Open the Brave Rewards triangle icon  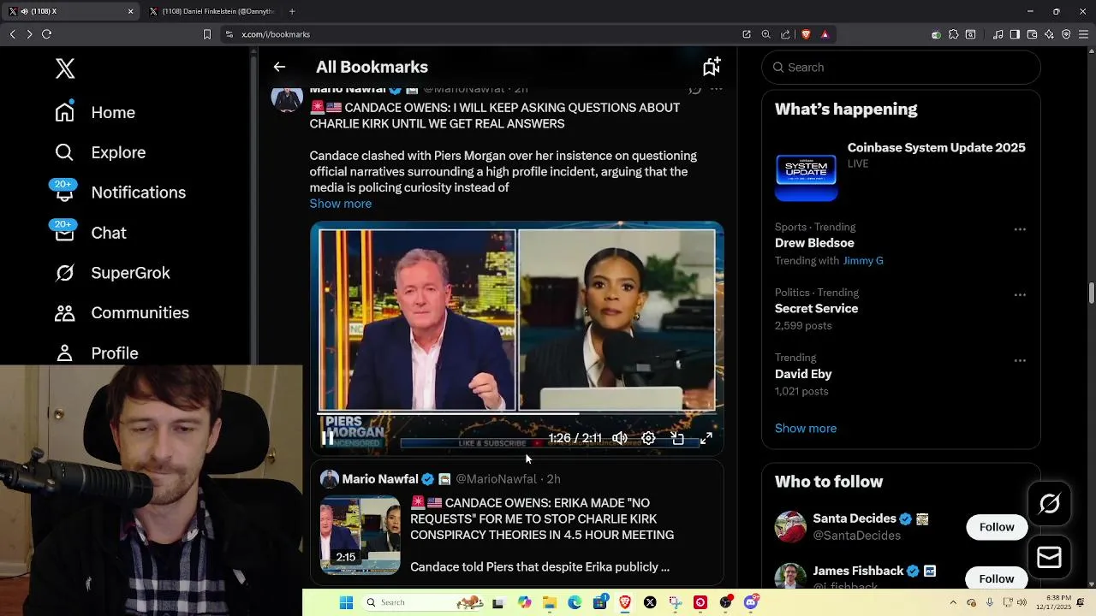[x=825, y=34]
